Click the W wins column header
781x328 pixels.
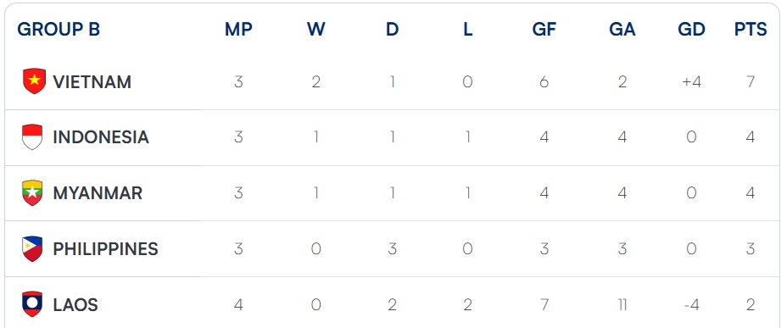[x=315, y=30]
